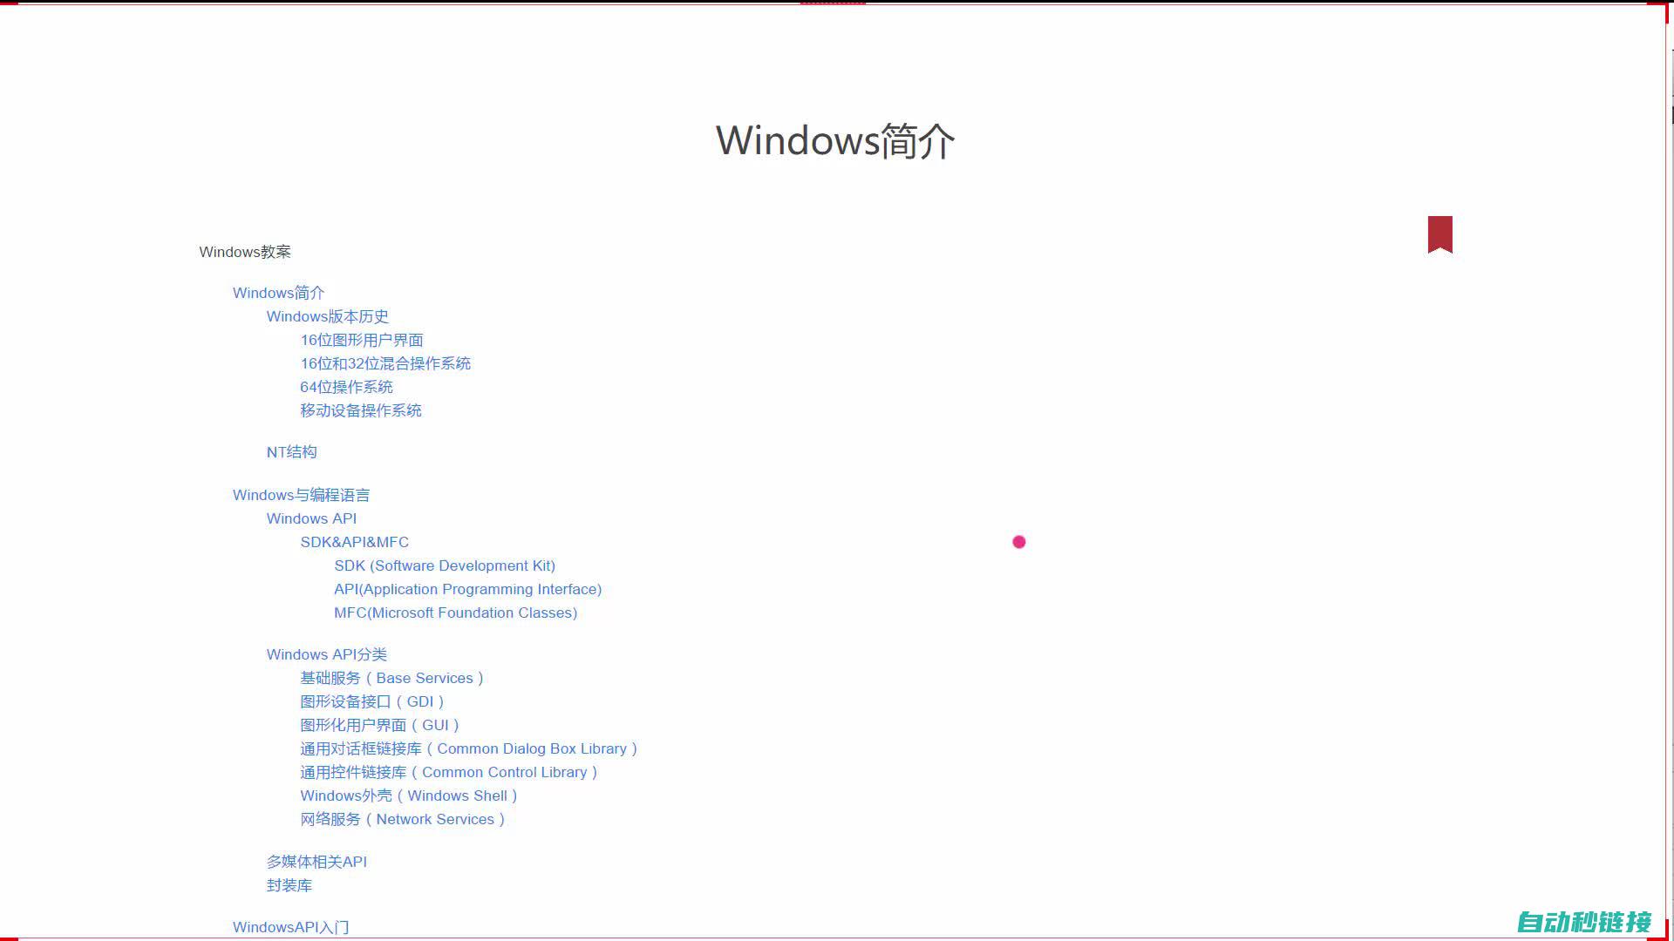The width and height of the screenshot is (1674, 941).
Task: Open 图形化用户界面 (GUI) link
Action: (x=380, y=725)
